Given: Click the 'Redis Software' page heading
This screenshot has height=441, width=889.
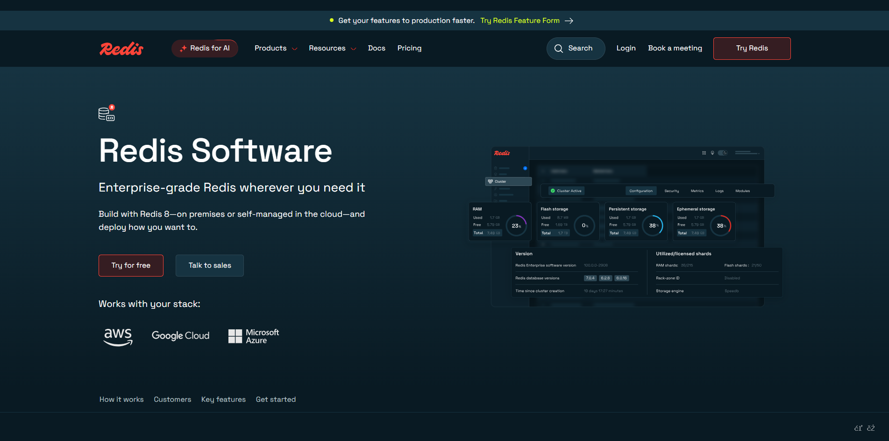Looking at the screenshot, I should pyautogui.click(x=215, y=151).
